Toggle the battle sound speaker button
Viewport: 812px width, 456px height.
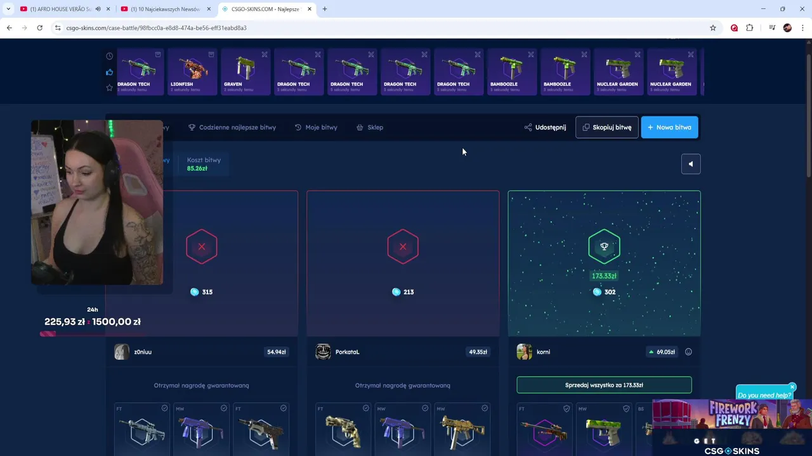(691, 164)
